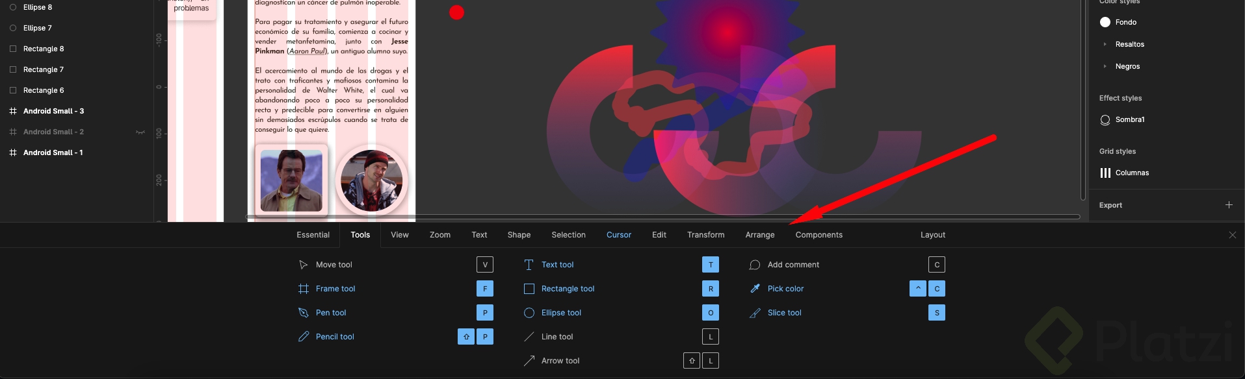Click the V key badge for Move tool
Viewport: 1245px width, 379px height.
[x=485, y=265]
